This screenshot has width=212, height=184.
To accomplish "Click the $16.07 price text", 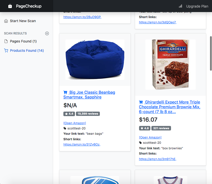I will tap(148, 120).
